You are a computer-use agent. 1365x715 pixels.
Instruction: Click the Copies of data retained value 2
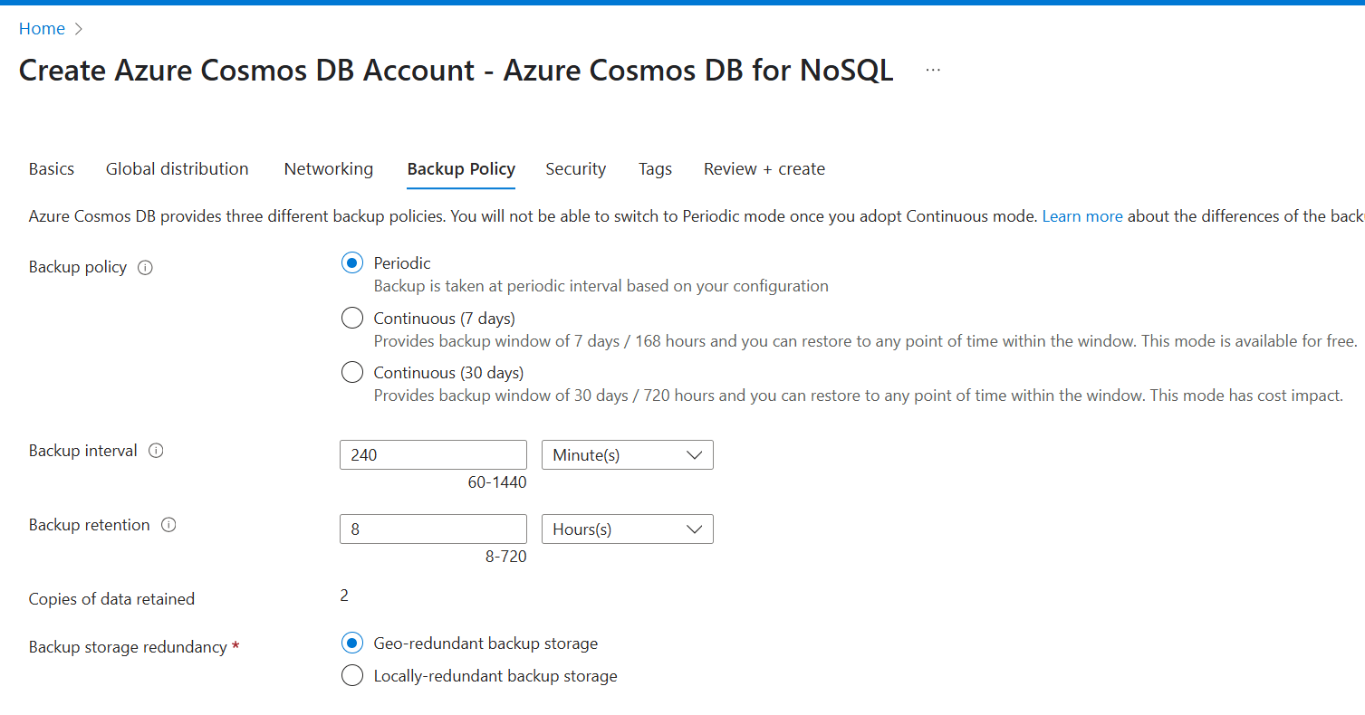tap(344, 596)
